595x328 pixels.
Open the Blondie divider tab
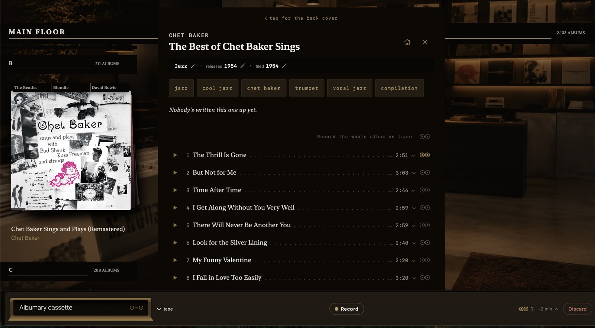click(x=61, y=88)
